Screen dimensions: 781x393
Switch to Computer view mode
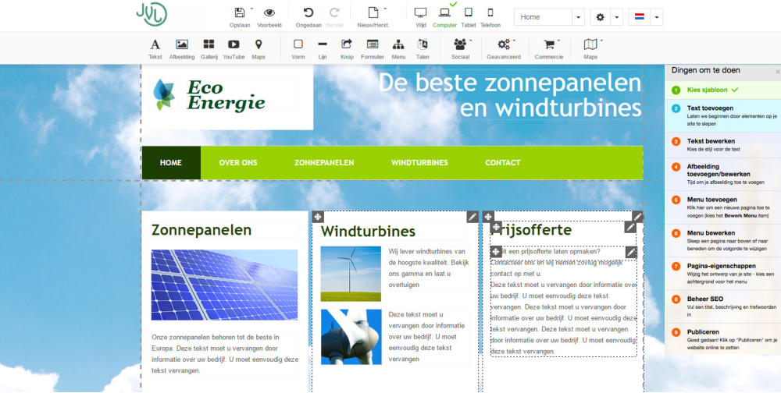[444, 13]
